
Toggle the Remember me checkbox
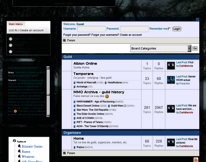169,29
